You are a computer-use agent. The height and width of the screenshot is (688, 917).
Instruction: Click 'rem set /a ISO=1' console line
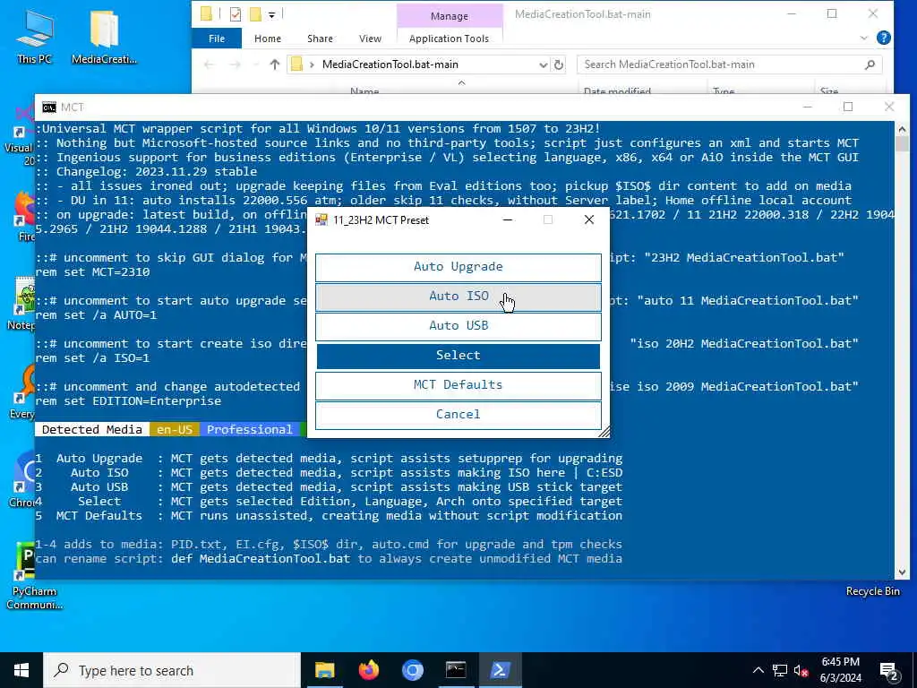(x=92, y=358)
